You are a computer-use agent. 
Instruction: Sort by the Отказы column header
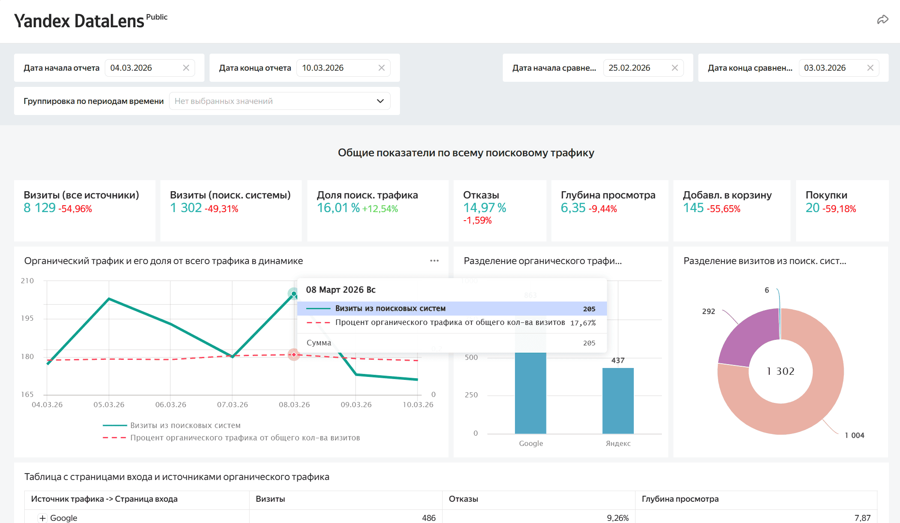click(x=463, y=499)
